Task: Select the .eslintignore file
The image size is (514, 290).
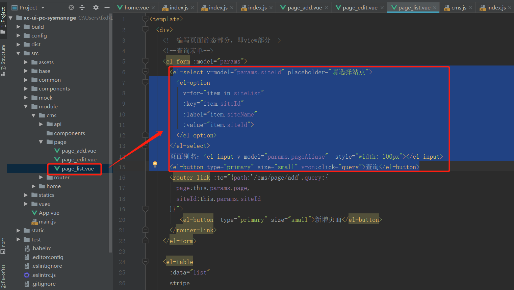Action: (47, 266)
